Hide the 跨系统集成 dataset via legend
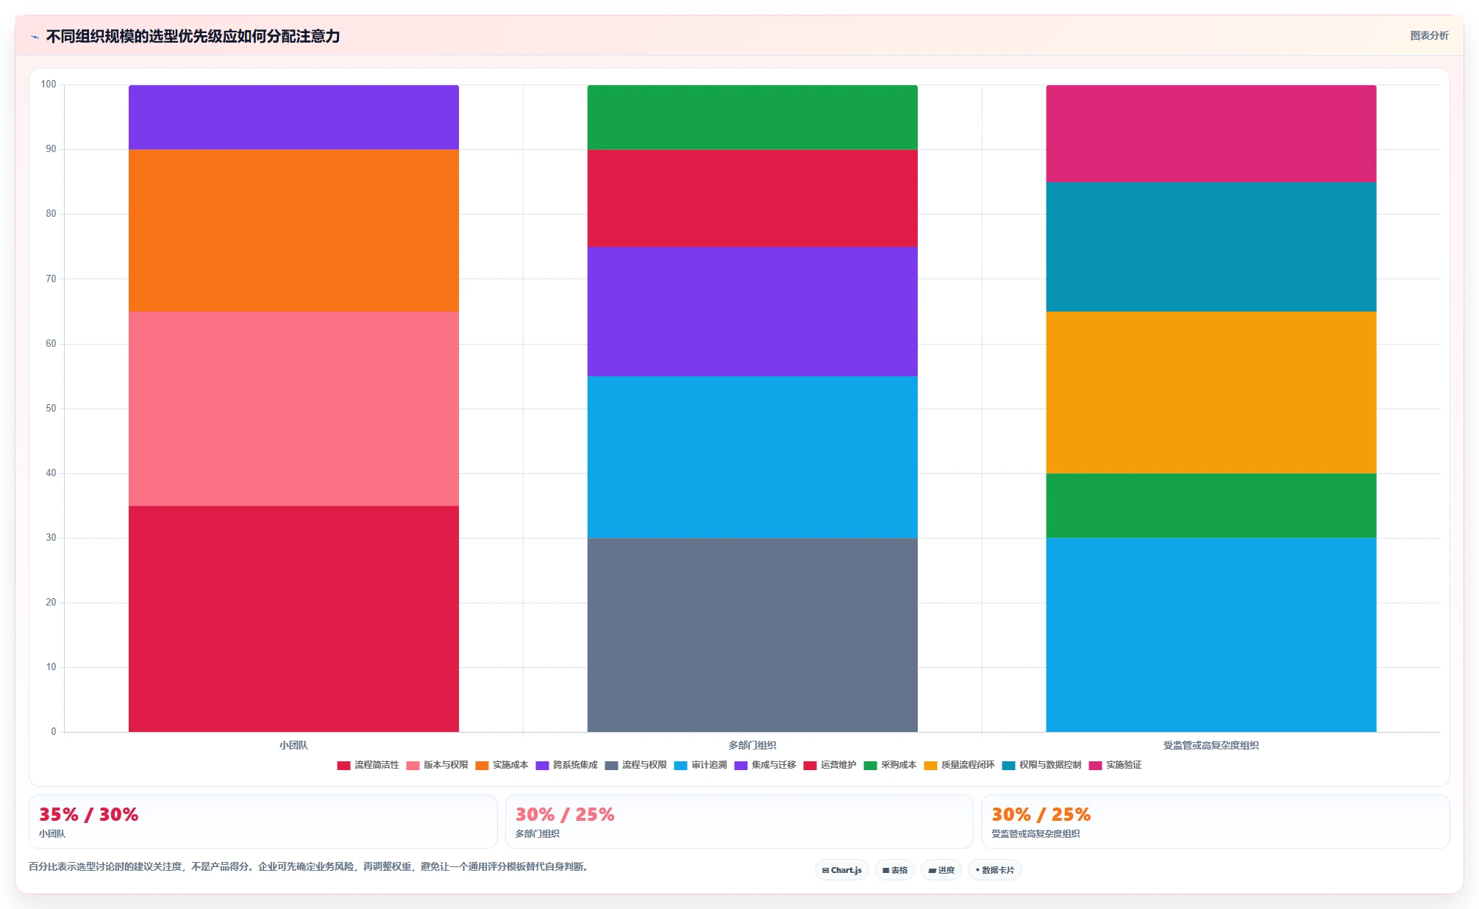 pos(566,765)
